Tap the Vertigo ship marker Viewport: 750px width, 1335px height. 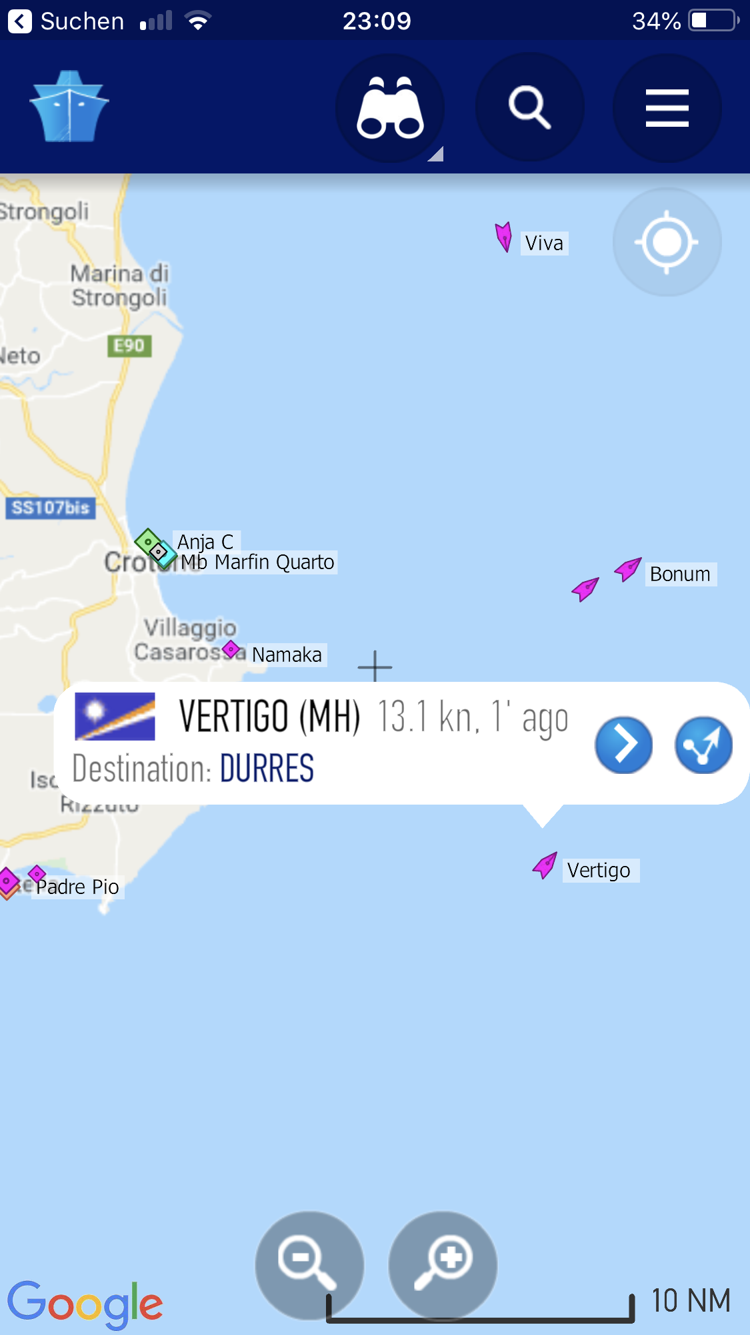(x=545, y=865)
